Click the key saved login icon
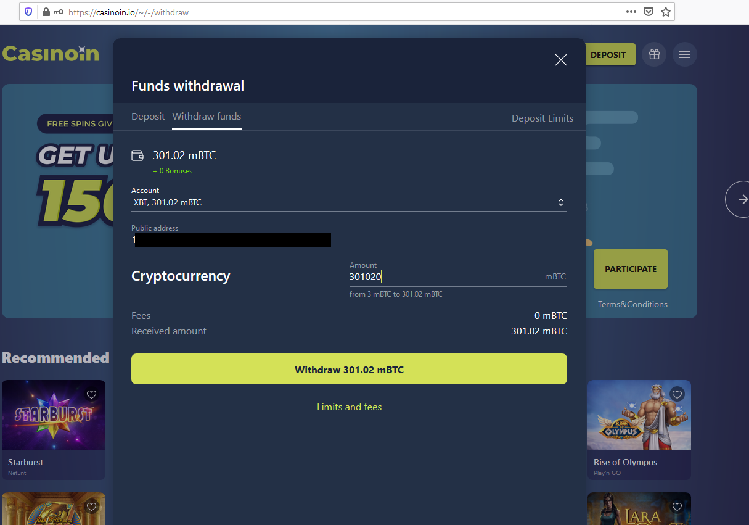The height and width of the screenshot is (525, 749). tap(59, 12)
